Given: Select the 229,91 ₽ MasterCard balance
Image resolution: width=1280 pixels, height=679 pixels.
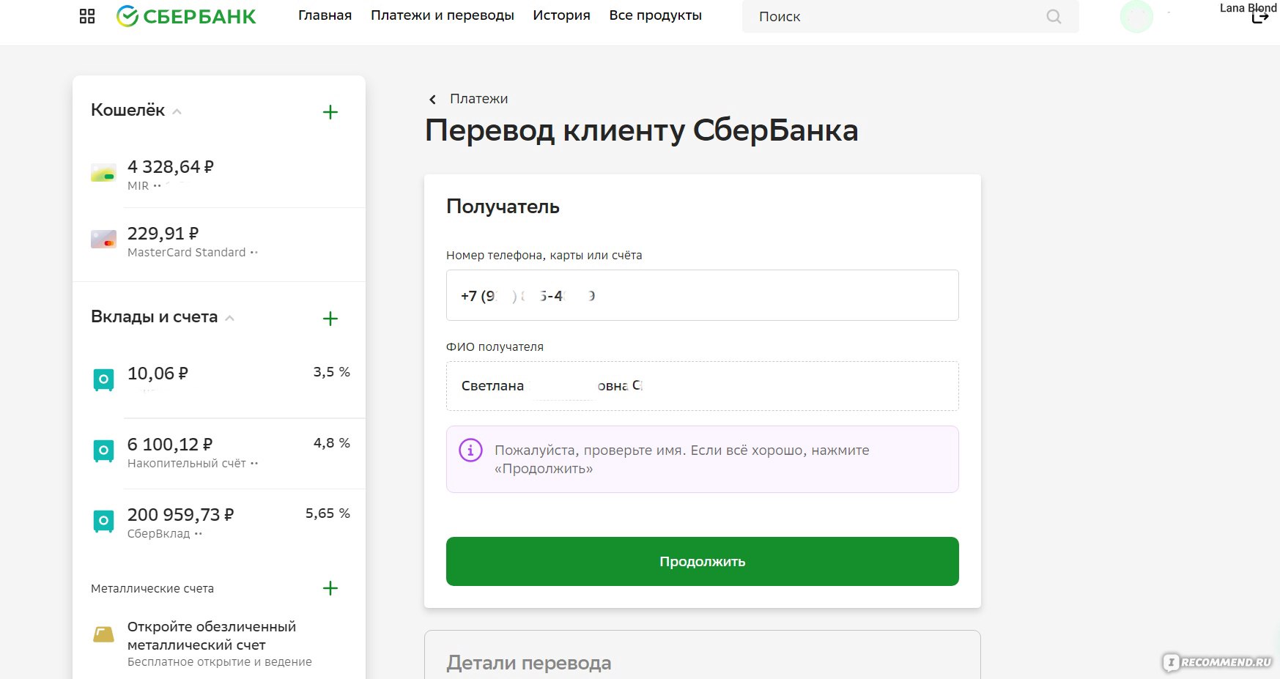Looking at the screenshot, I should pyautogui.click(x=163, y=234).
